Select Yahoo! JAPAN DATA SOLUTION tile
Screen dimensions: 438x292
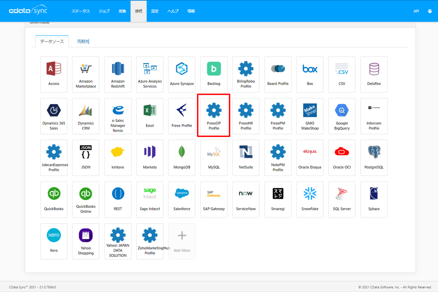click(118, 241)
